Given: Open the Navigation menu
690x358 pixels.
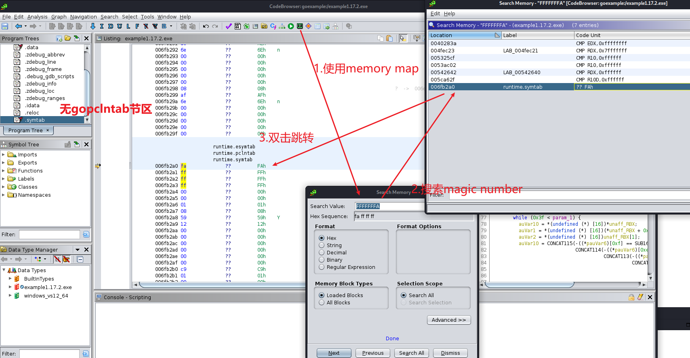Looking at the screenshot, I should pyautogui.click(x=83, y=17).
